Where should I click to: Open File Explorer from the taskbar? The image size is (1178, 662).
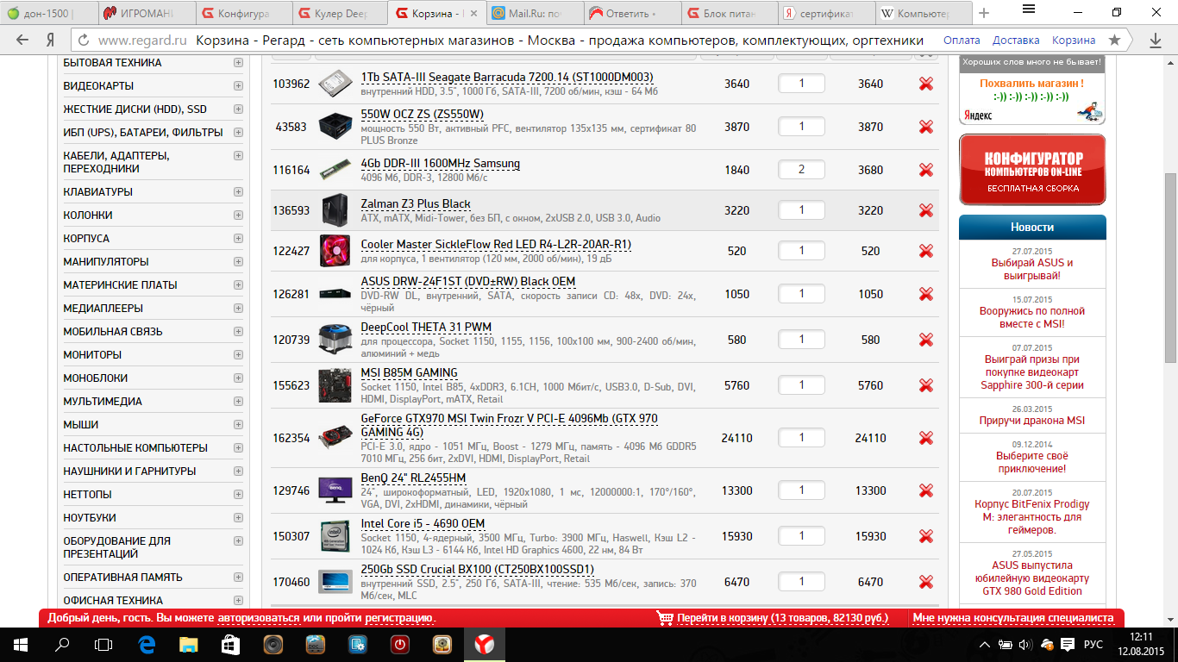(x=188, y=645)
